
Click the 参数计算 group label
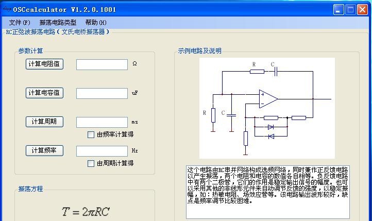pyautogui.click(x=30, y=51)
